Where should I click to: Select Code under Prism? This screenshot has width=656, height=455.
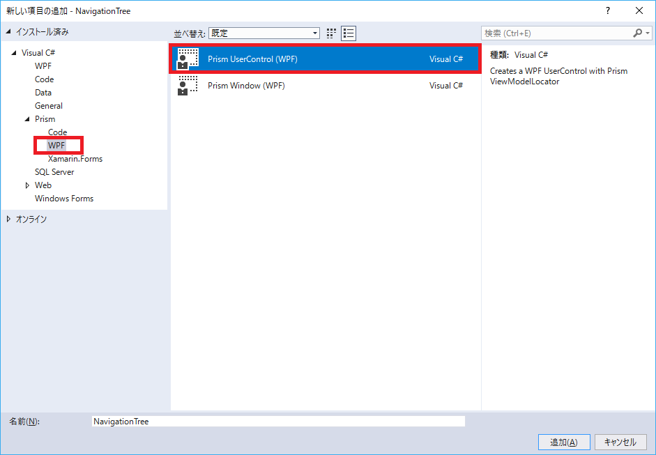(x=57, y=132)
